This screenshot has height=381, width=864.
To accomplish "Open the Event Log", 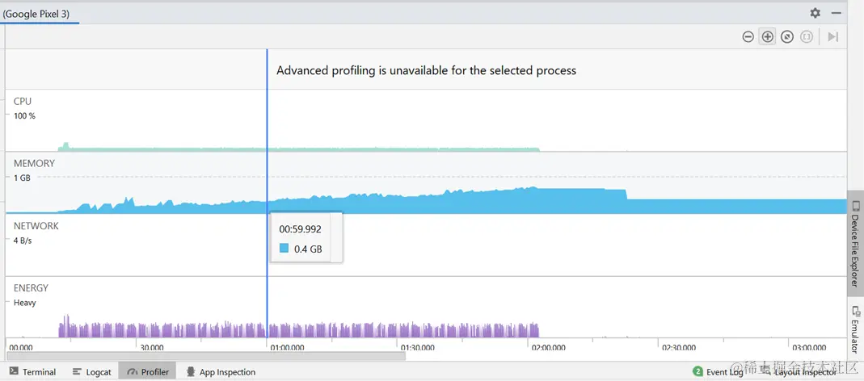I will point(718,372).
